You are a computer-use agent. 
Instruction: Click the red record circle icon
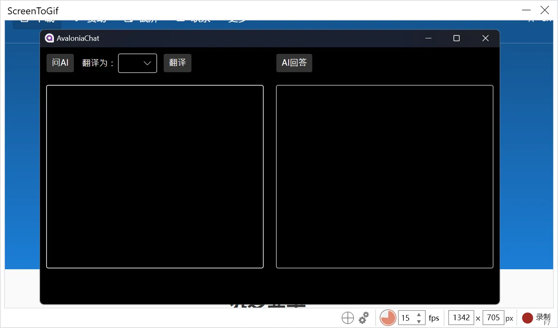pyautogui.click(x=527, y=318)
